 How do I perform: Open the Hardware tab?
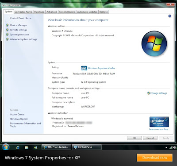39,12
